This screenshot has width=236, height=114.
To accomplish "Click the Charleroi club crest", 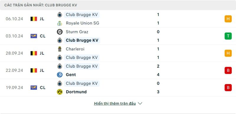I will pyautogui.click(x=60, y=49).
